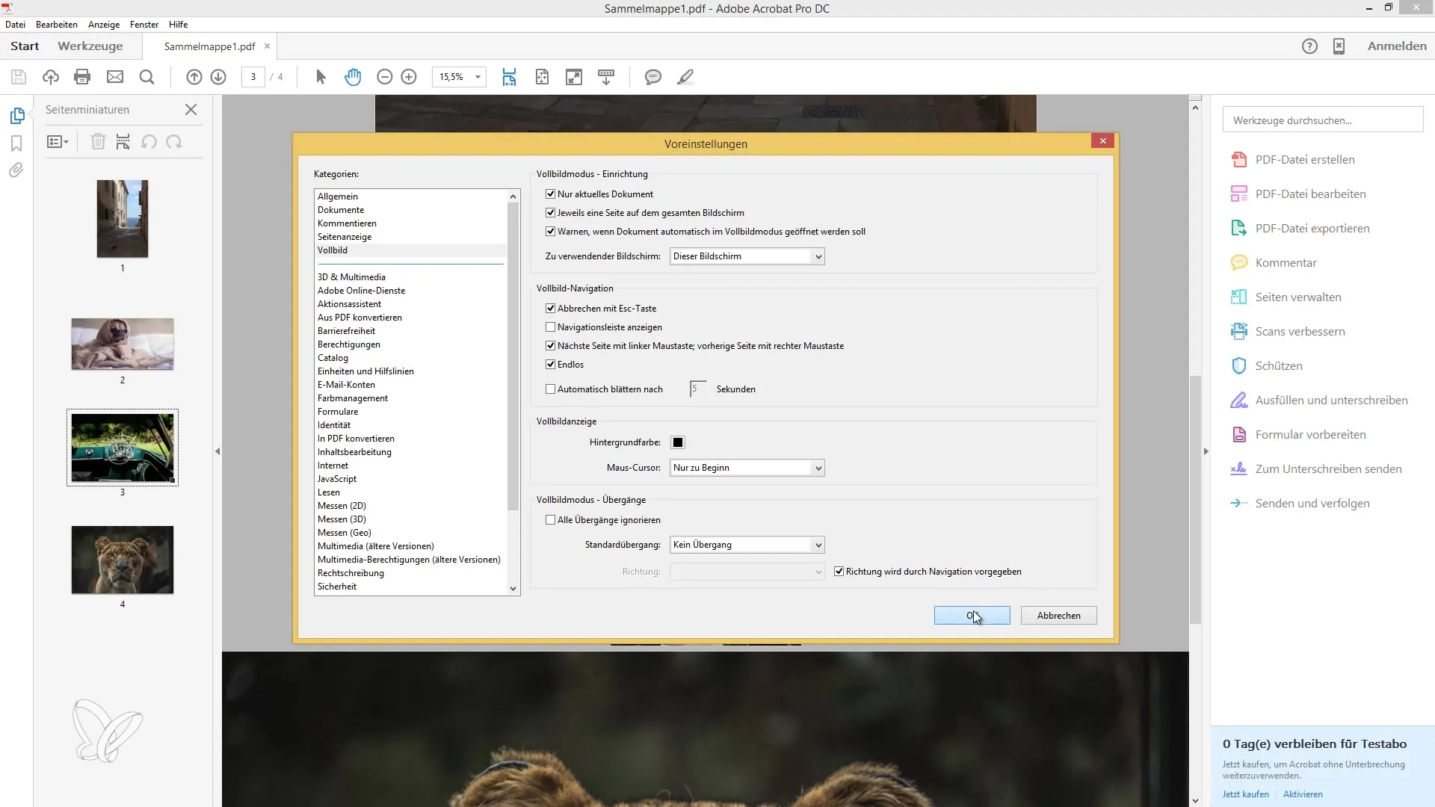The width and height of the screenshot is (1435, 807).
Task: Open the Bearbeiten menu
Action: 57,25
